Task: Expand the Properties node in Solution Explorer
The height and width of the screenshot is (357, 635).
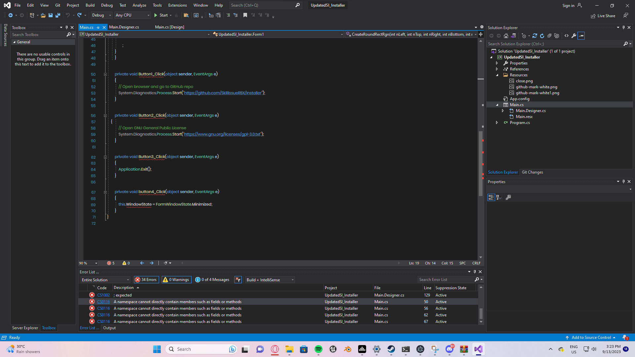Action: pos(497,63)
